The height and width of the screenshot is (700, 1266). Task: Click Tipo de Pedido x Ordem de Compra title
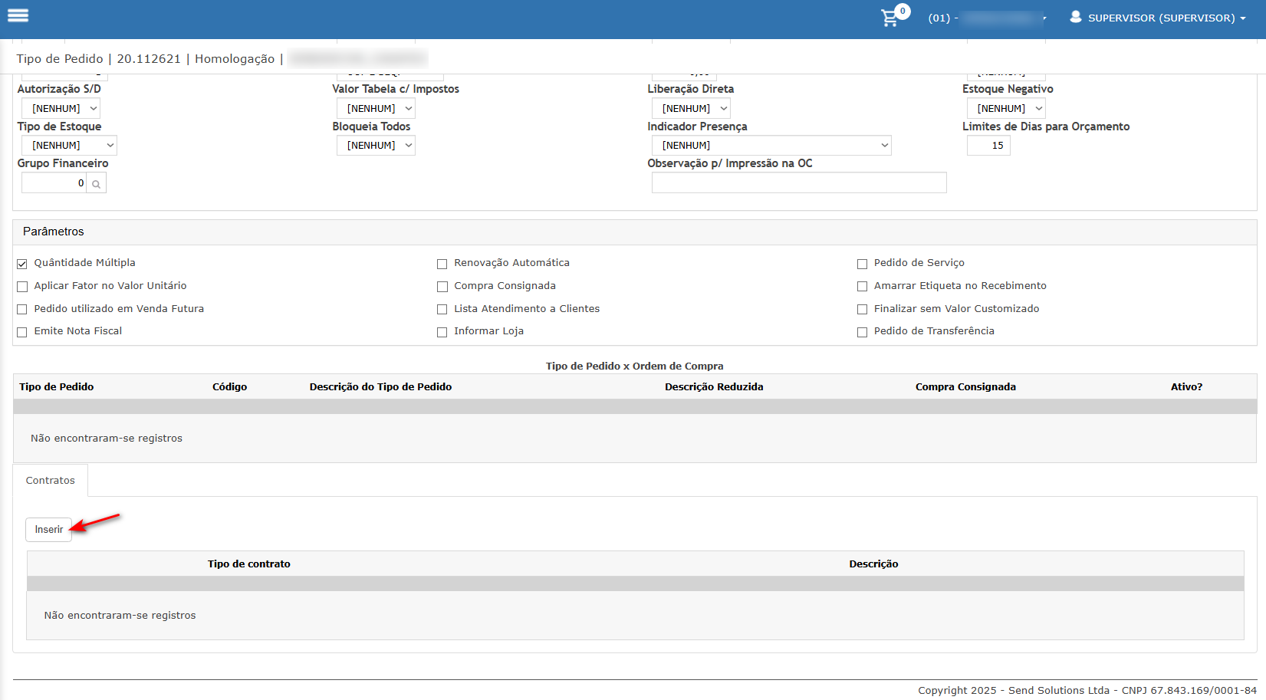[635, 366]
